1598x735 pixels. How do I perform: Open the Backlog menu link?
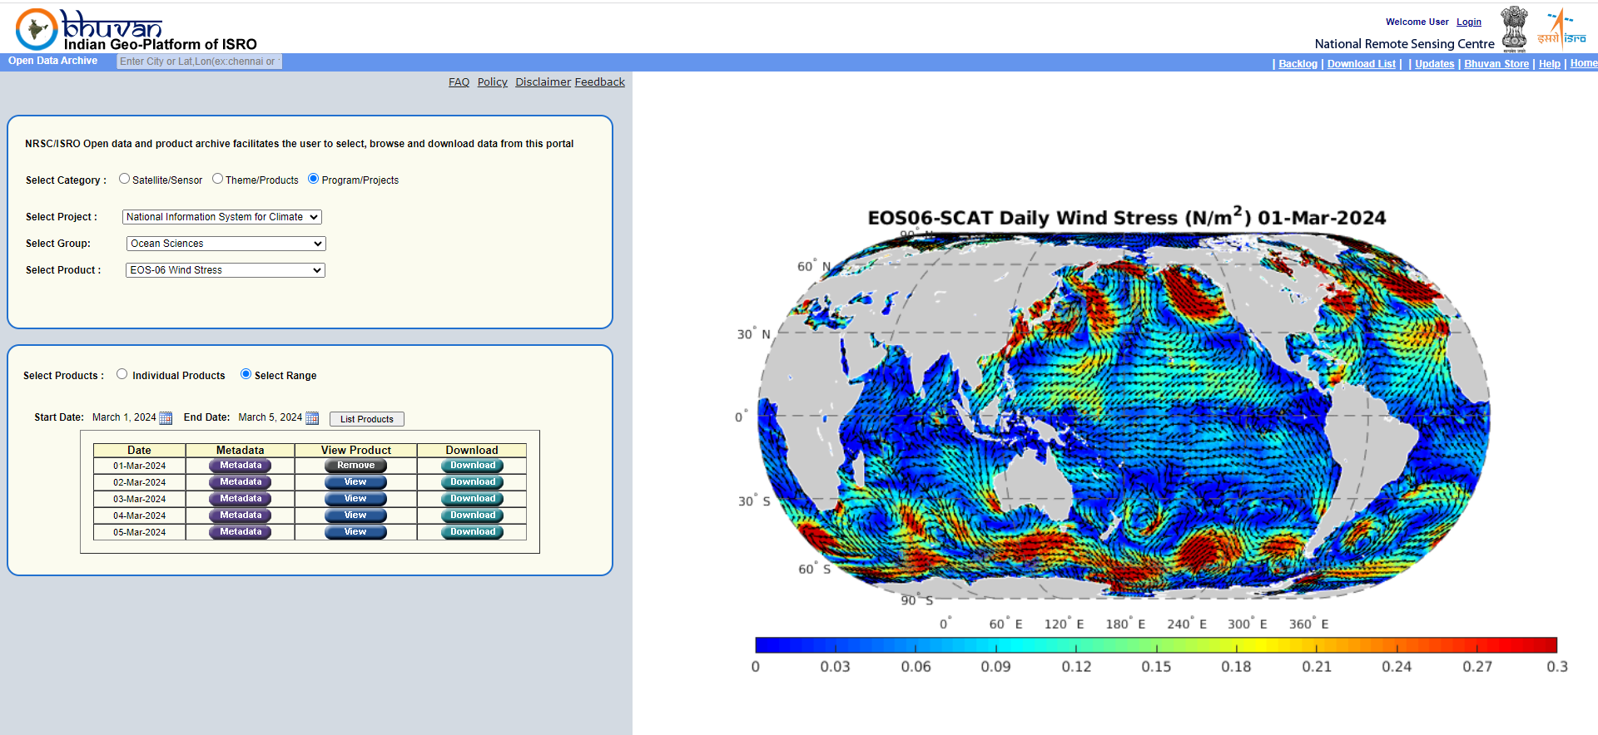pyautogui.click(x=1298, y=64)
